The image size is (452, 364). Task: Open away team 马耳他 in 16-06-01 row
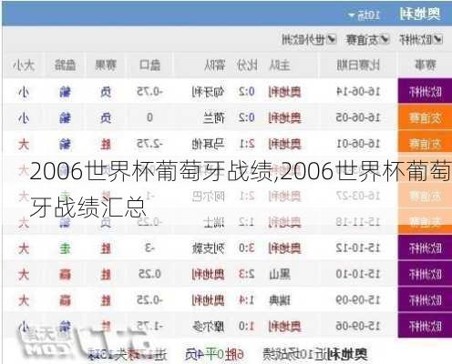[209, 143]
